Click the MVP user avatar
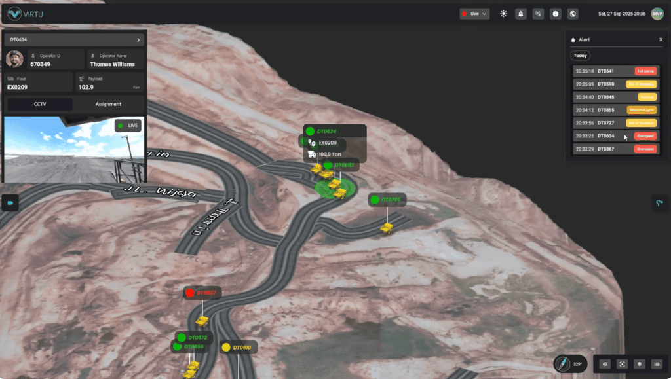This screenshot has height=379, width=671. (x=657, y=14)
